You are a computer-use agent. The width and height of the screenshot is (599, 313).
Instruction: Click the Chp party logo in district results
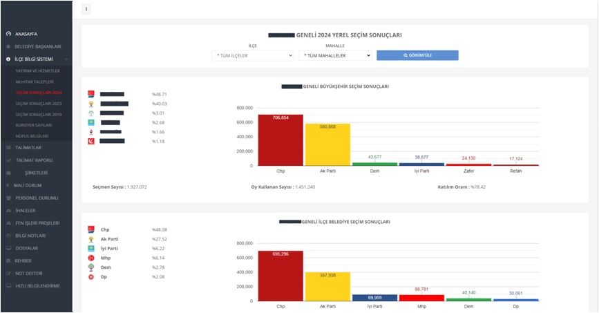(x=91, y=229)
